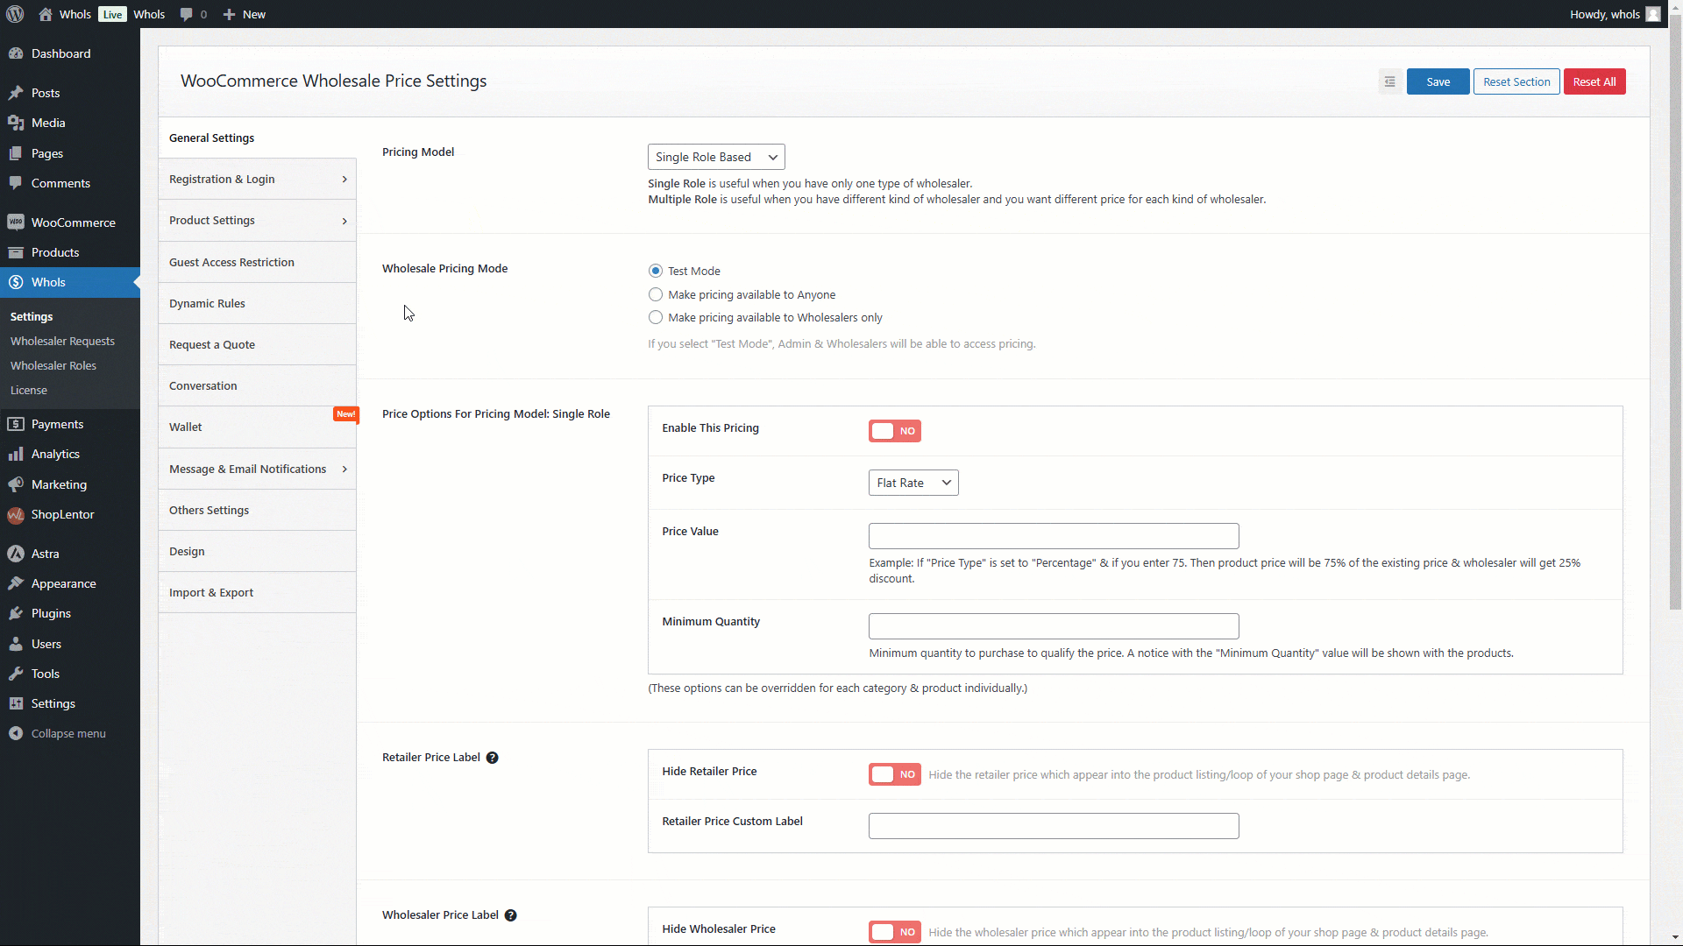Select Test Mode radio button
The height and width of the screenshot is (946, 1683).
[656, 271]
